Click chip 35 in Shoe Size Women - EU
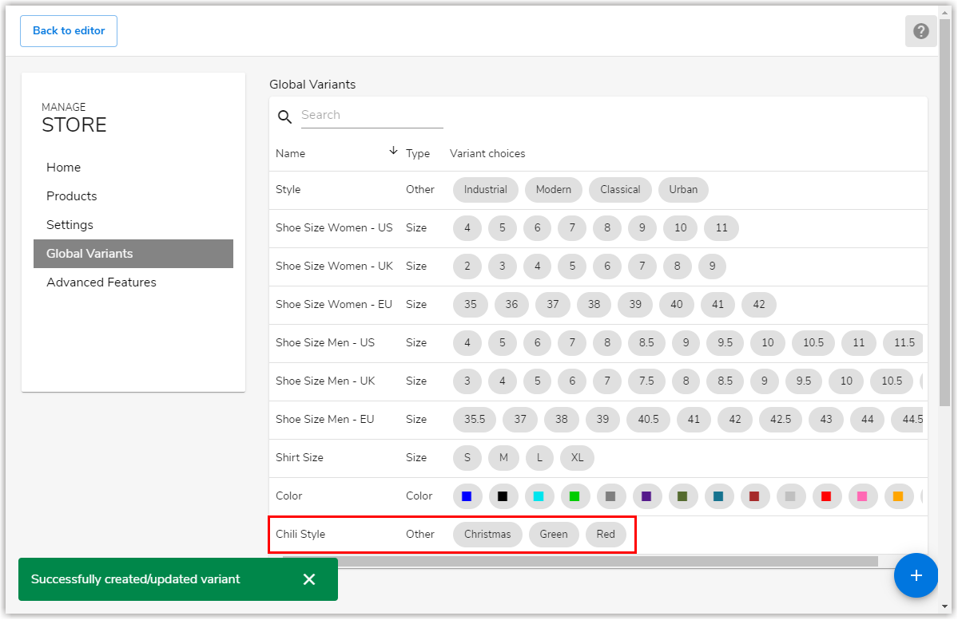Screen dimensions: 958x620 pos(471,305)
